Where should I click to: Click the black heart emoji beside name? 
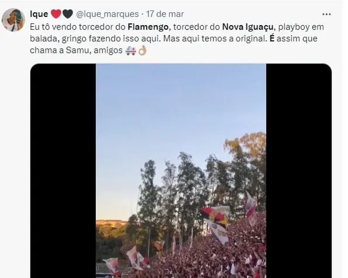click(x=68, y=14)
